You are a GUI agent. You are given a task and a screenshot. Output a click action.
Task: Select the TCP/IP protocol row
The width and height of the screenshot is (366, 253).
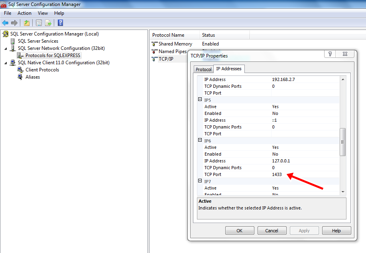click(x=166, y=59)
